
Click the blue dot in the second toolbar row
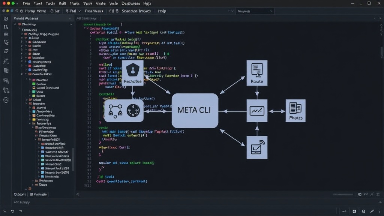[12, 11]
